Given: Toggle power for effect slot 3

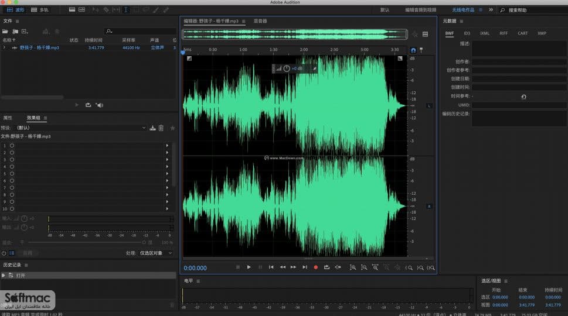Looking at the screenshot, I should [12, 159].
